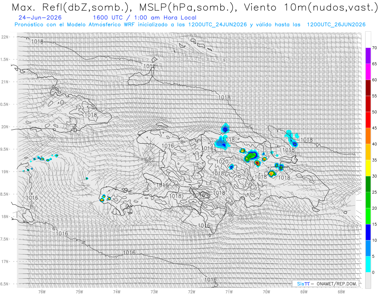Screen dimensions: 383x296
Task: Click the '19N' latitude axis label
Action: (x=5, y=172)
